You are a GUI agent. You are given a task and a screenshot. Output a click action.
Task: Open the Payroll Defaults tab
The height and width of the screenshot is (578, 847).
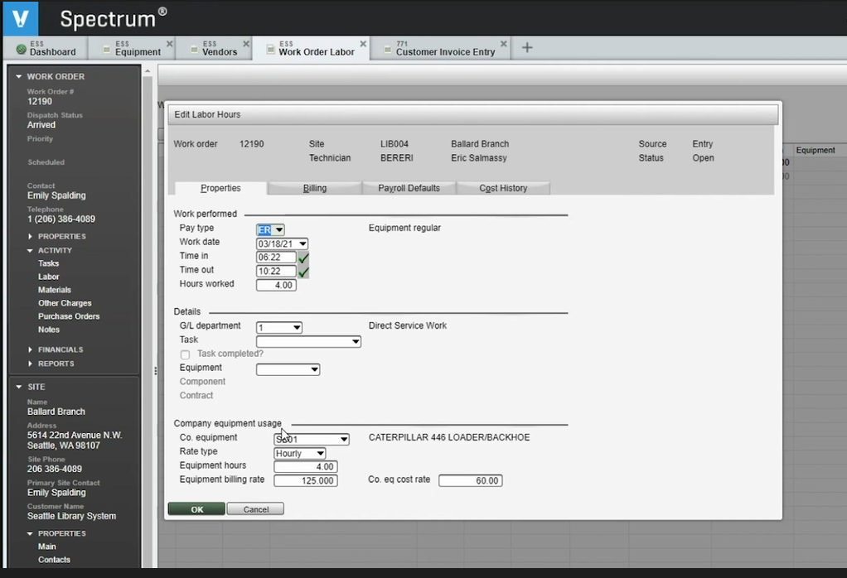(409, 188)
